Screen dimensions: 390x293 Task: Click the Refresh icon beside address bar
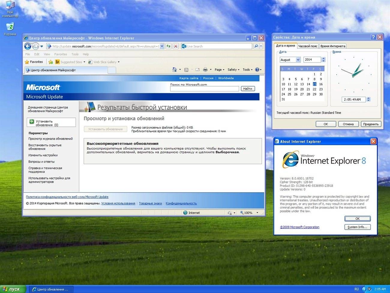[x=169, y=46]
